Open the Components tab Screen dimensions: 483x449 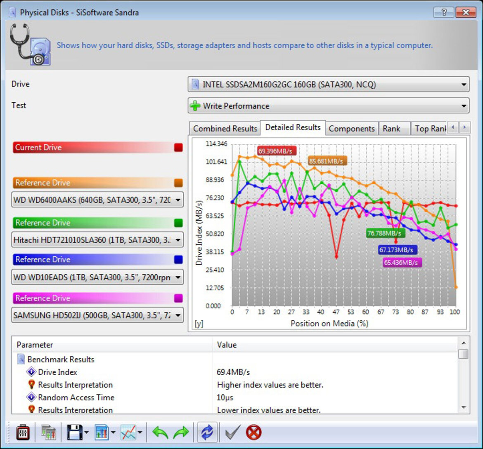(351, 129)
